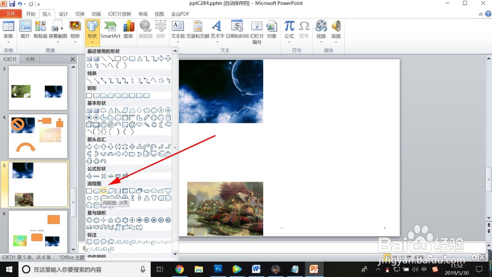
Task: Choose the oval callout shape
Action: pos(103,242)
